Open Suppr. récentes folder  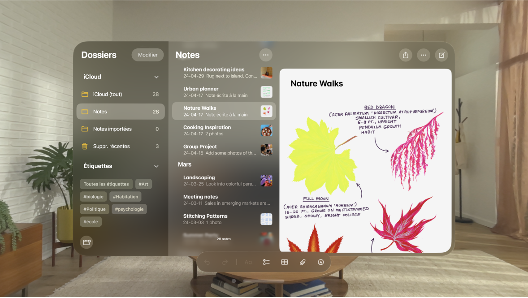pyautogui.click(x=121, y=146)
